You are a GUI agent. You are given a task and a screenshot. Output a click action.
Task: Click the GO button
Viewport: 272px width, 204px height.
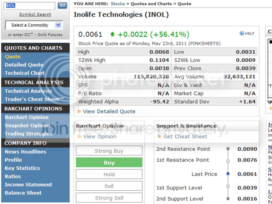coord(62,6)
